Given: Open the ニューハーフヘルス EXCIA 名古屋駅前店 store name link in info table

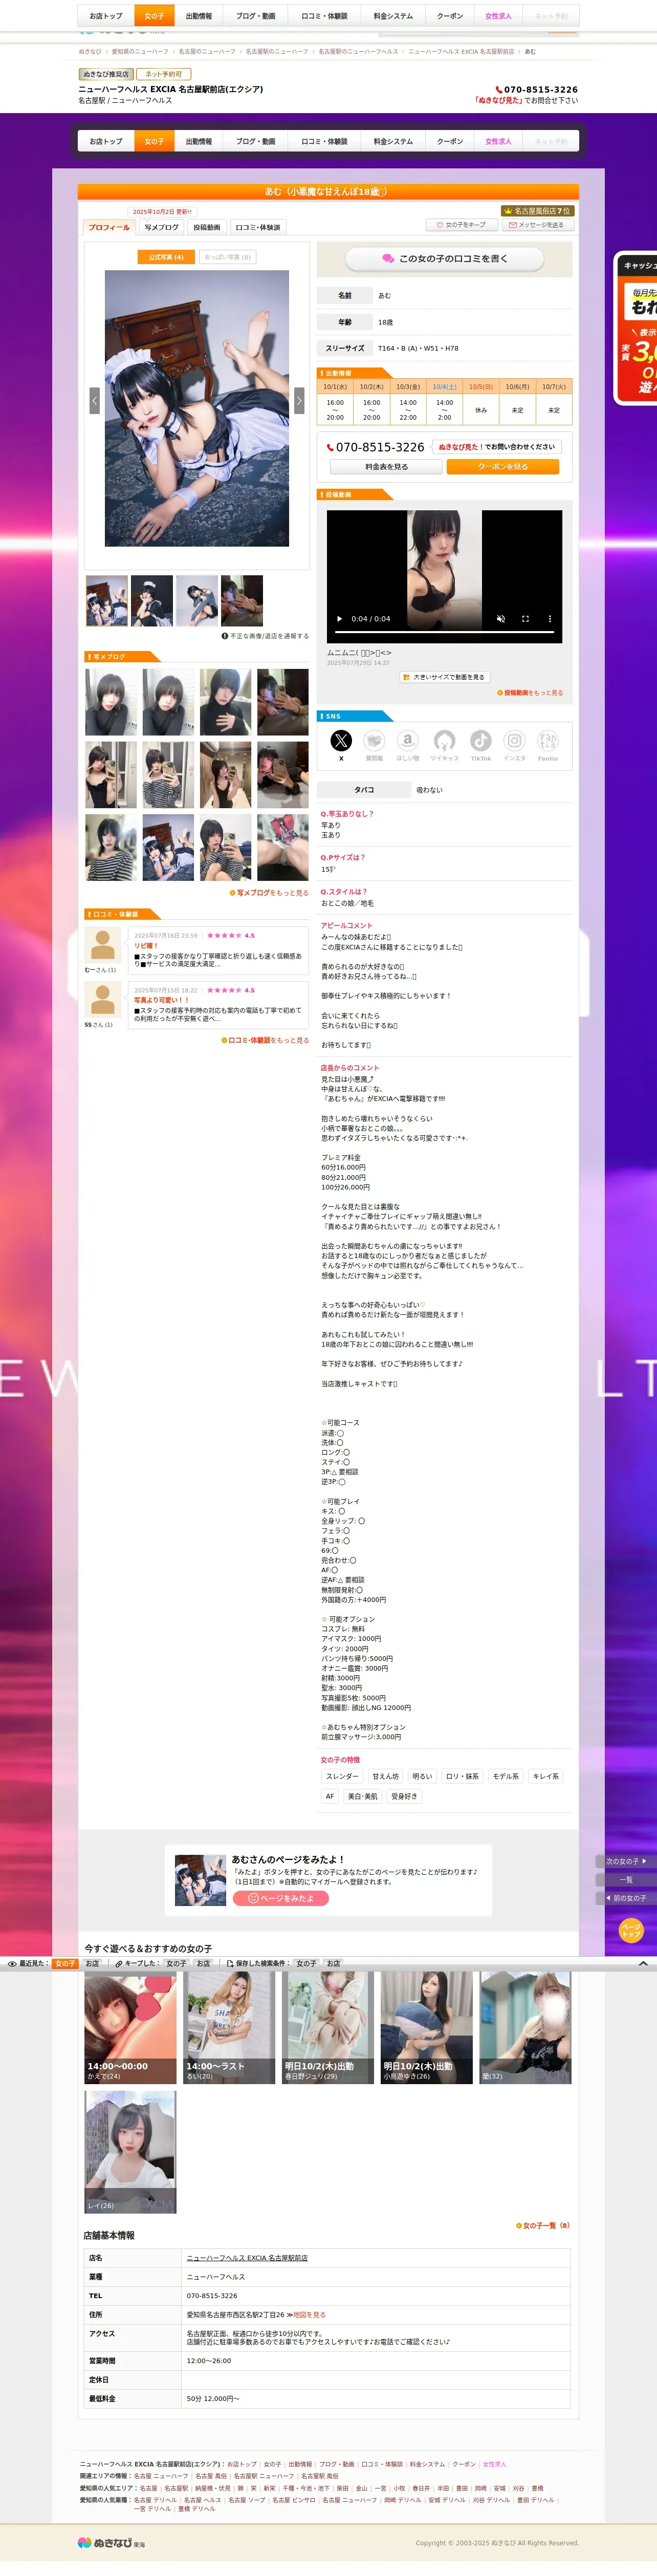Looking at the screenshot, I should coord(247,2258).
